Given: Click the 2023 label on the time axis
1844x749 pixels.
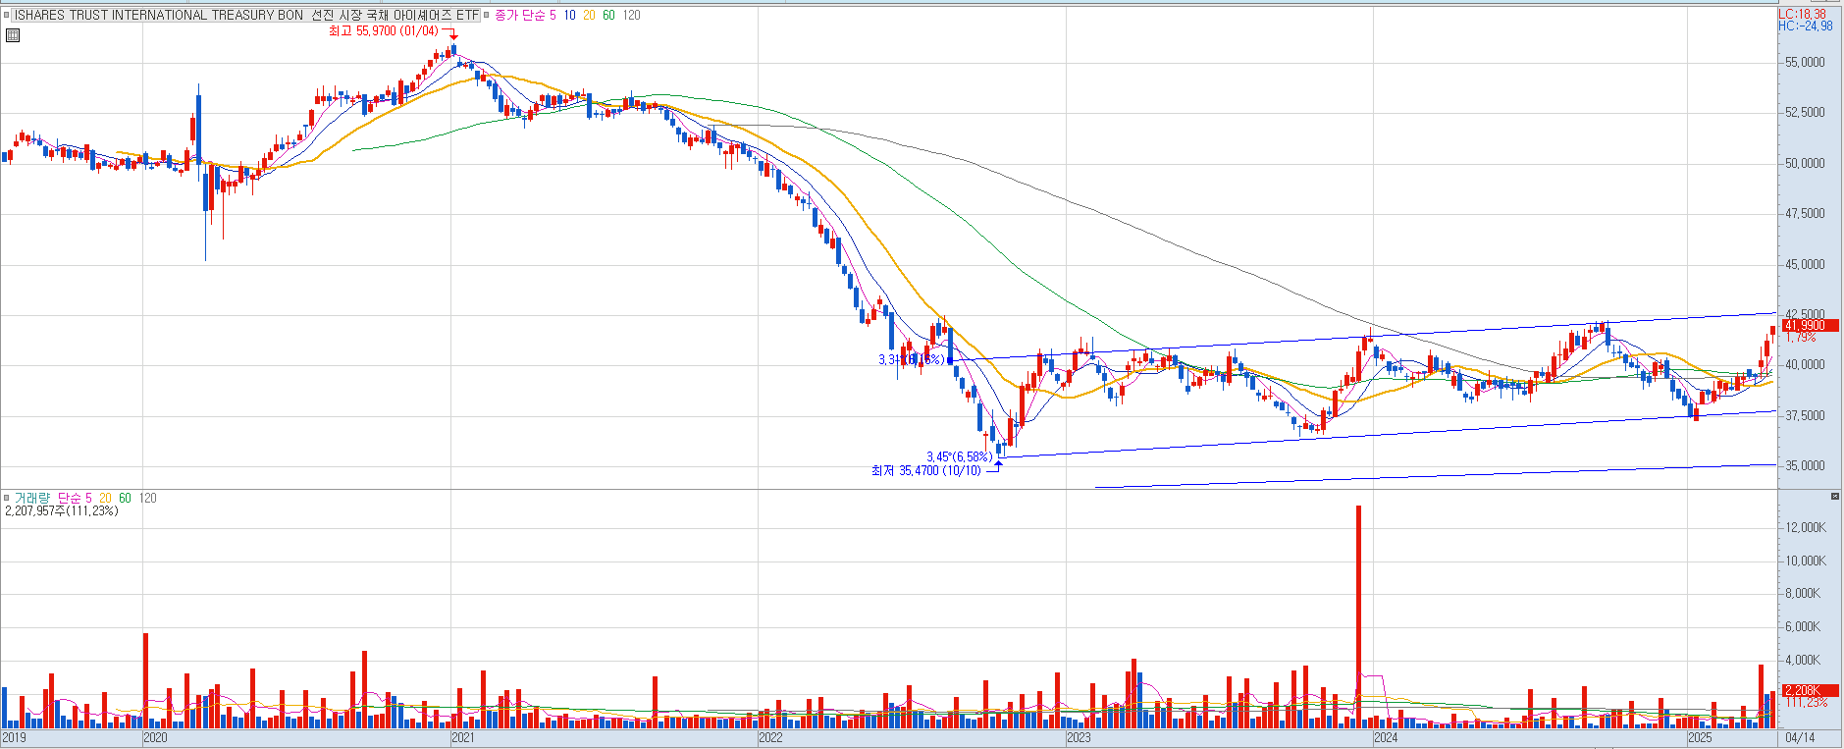Looking at the screenshot, I should click(1079, 737).
